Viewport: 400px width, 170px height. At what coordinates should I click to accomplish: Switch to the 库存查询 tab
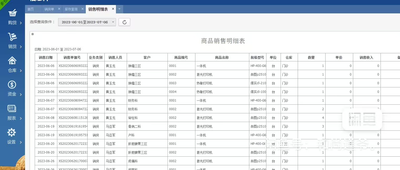[x=71, y=9]
